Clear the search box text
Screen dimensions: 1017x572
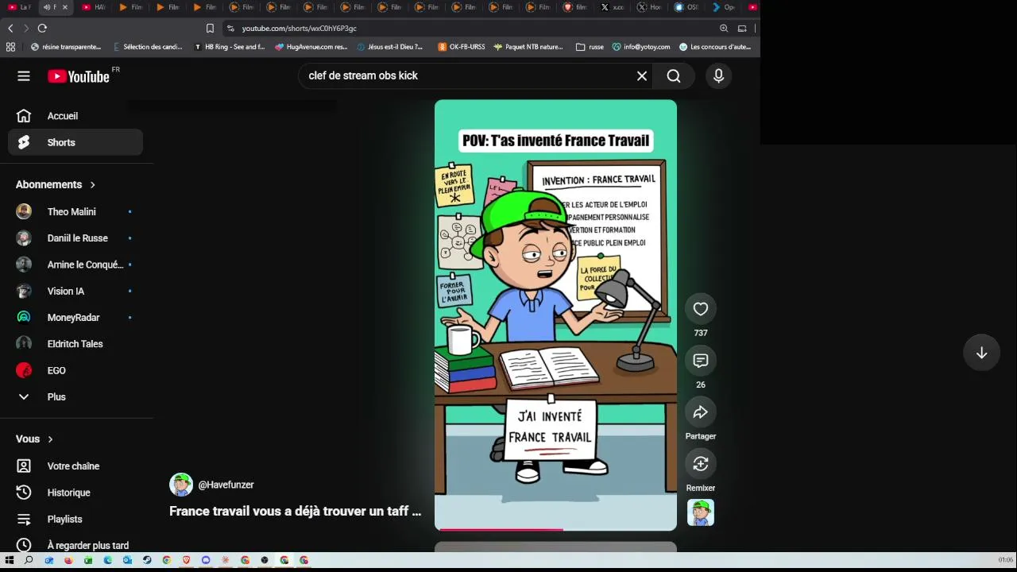642,76
